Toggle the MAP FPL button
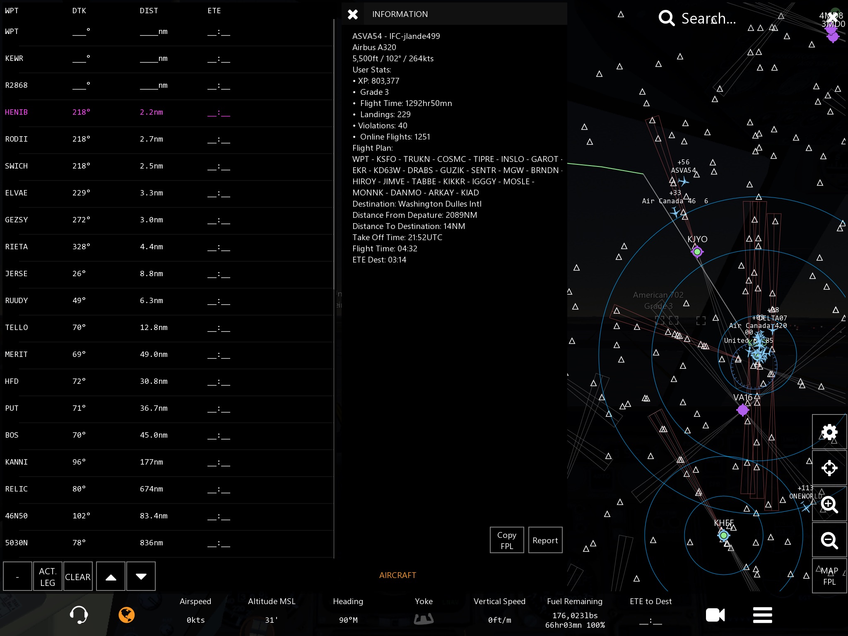The height and width of the screenshot is (636, 848). 829,576
